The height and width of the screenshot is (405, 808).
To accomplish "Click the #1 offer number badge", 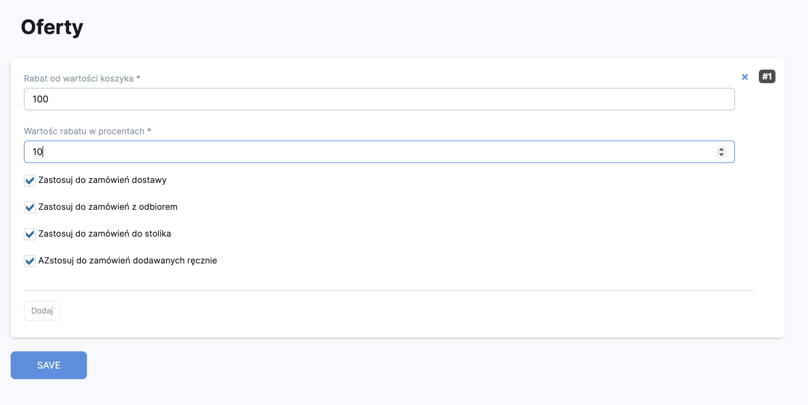I will (x=767, y=77).
